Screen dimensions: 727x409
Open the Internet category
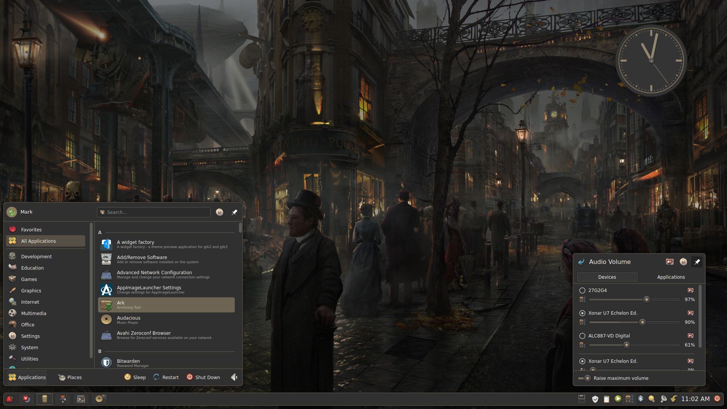[x=45, y=302]
